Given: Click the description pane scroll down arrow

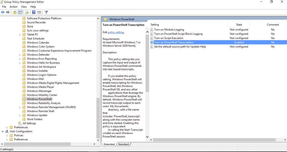Looking at the screenshot, I should 147,137.
